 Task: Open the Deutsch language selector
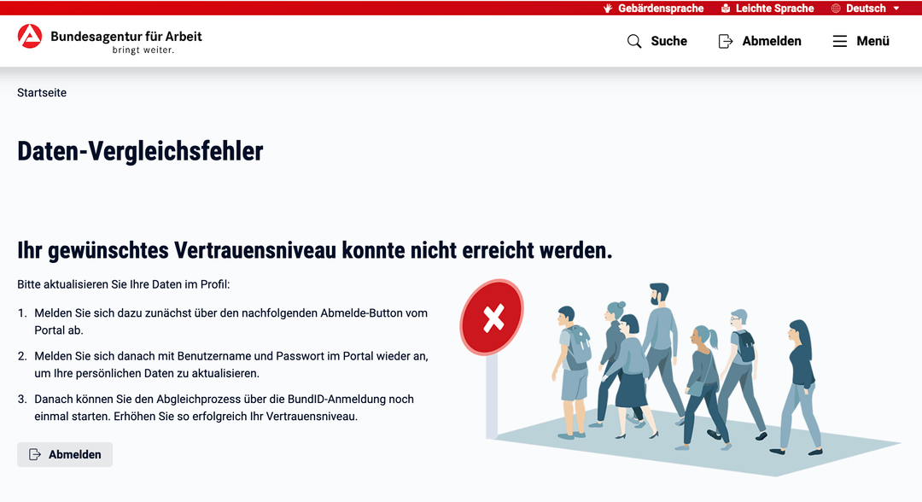866,8
